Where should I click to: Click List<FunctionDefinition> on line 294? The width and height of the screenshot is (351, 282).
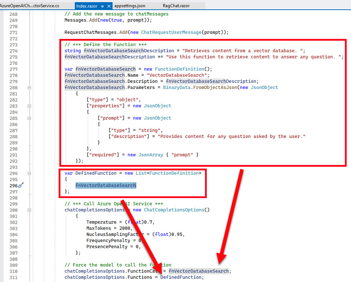coord(169,173)
